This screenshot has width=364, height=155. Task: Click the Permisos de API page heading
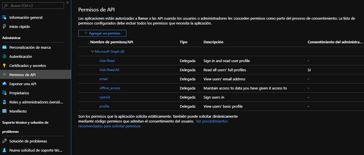tap(97, 10)
